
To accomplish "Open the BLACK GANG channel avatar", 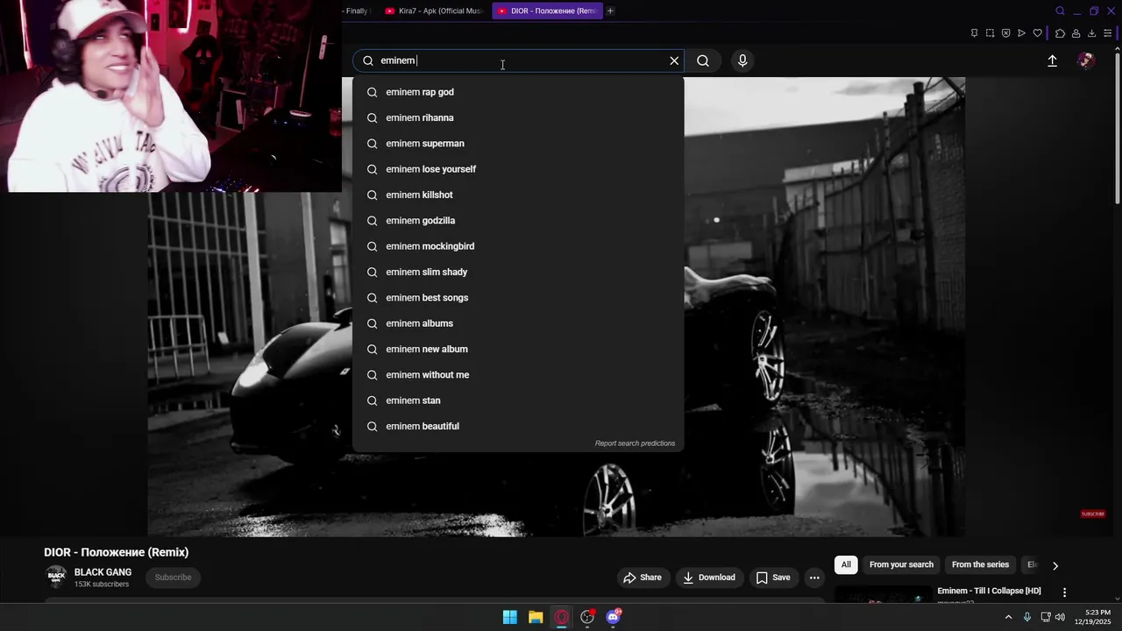I will (x=56, y=577).
